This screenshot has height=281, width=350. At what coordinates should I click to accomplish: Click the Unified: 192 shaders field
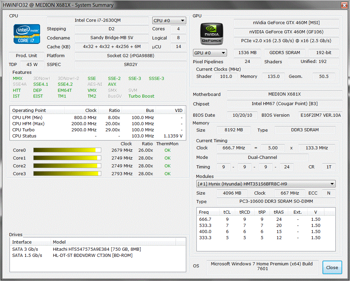(313, 62)
